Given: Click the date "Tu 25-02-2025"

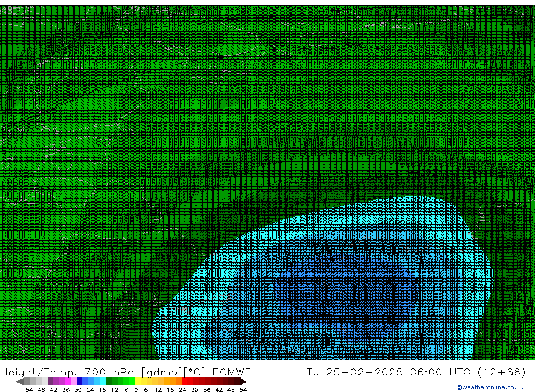Looking at the screenshot, I should (355, 372).
